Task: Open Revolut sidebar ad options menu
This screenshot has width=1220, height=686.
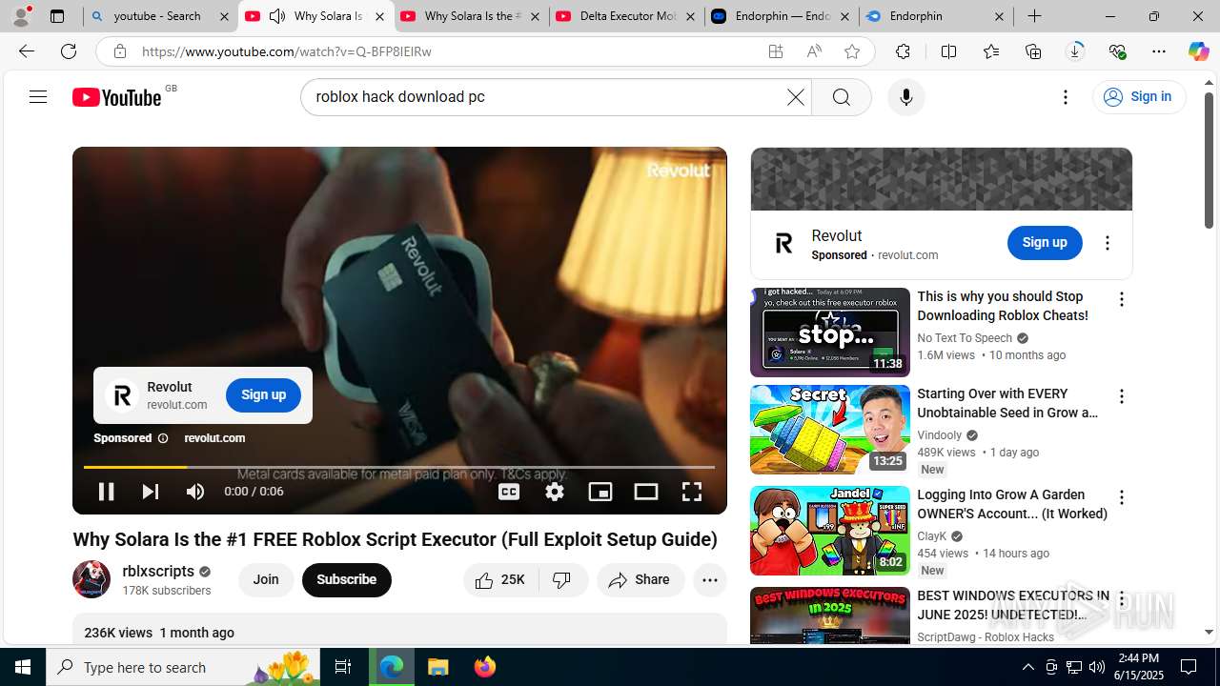Action: 1108,243
